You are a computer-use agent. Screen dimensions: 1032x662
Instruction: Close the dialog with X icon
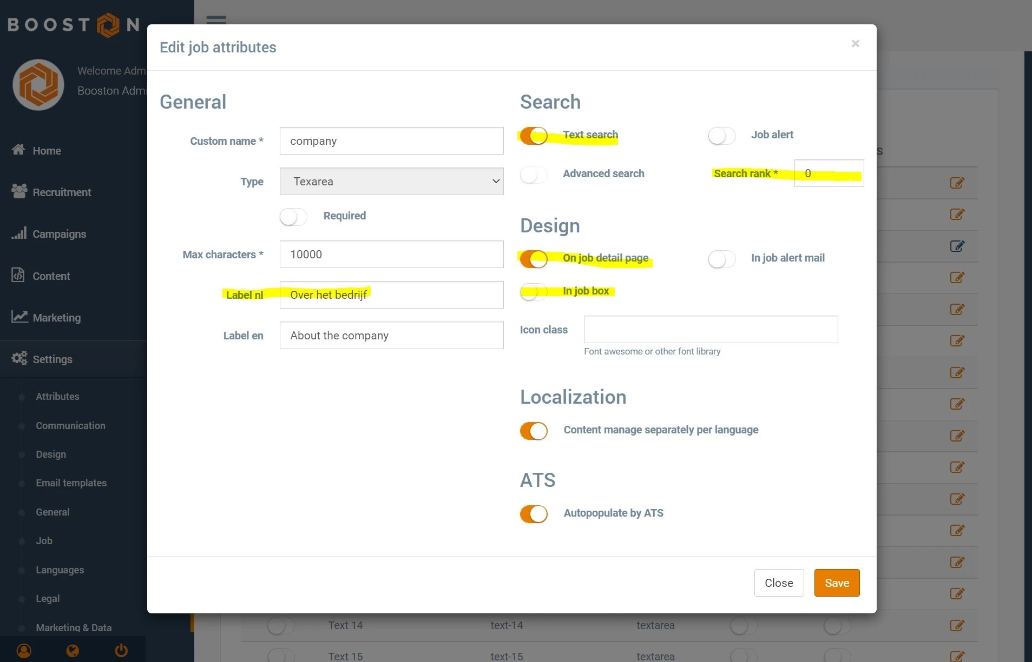click(x=855, y=44)
